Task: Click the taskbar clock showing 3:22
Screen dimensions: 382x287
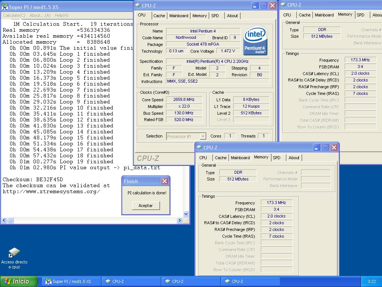Action: click(x=371, y=281)
